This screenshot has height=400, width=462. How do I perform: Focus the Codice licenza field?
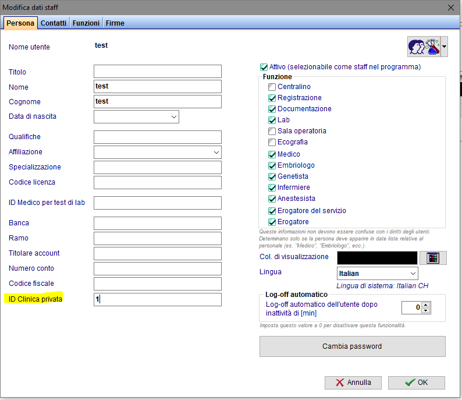point(158,182)
